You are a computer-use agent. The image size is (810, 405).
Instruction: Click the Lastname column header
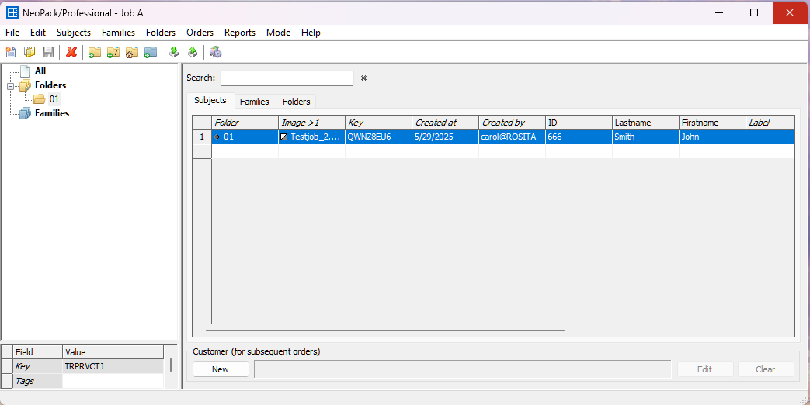pos(645,123)
